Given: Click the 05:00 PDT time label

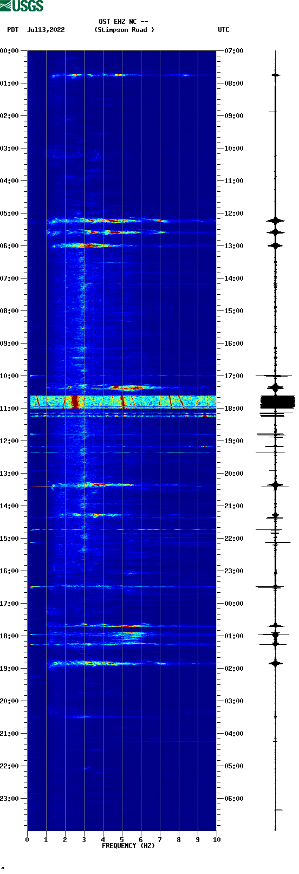Looking at the screenshot, I should click(10, 213).
